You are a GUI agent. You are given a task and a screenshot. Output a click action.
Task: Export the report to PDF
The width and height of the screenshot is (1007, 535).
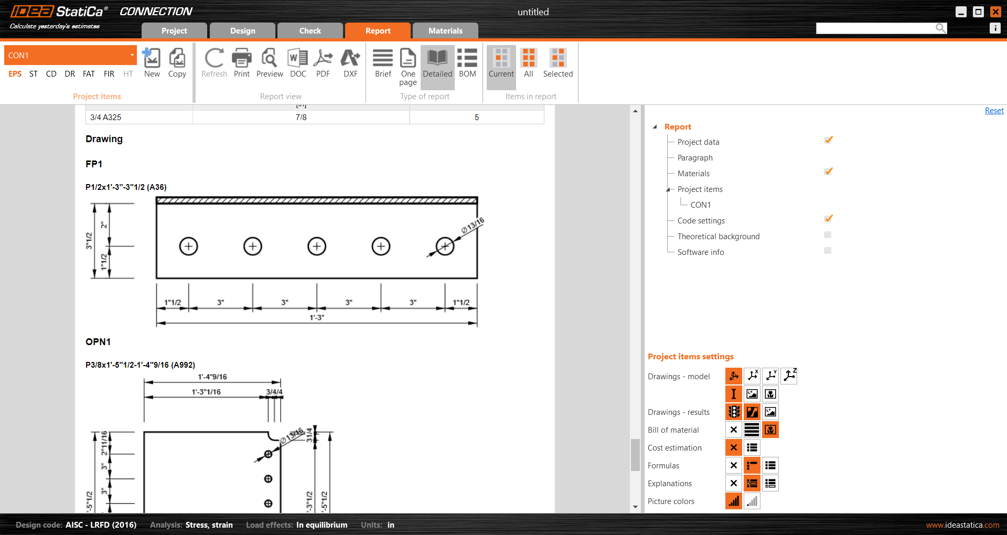323,63
